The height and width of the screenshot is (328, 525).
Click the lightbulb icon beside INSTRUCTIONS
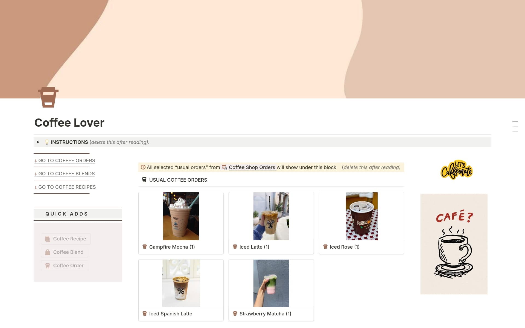(47, 142)
